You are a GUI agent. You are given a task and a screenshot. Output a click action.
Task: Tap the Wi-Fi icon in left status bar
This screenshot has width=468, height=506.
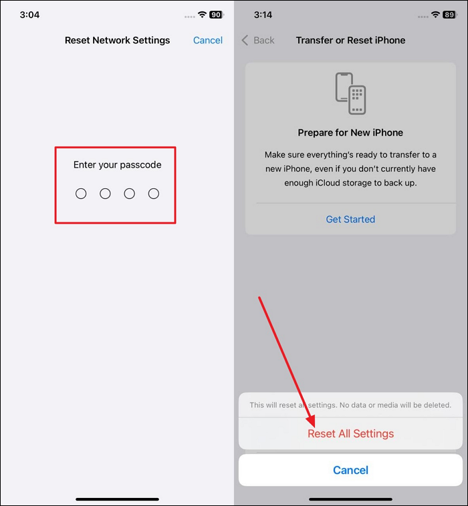(x=203, y=15)
